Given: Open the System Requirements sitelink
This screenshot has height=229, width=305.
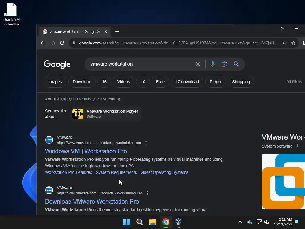Looking at the screenshot, I should pyautogui.click(x=116, y=173).
